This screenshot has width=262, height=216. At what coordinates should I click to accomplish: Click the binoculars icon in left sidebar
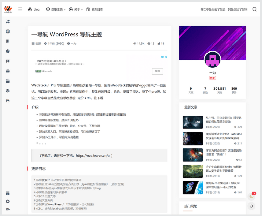[x=8, y=100]
